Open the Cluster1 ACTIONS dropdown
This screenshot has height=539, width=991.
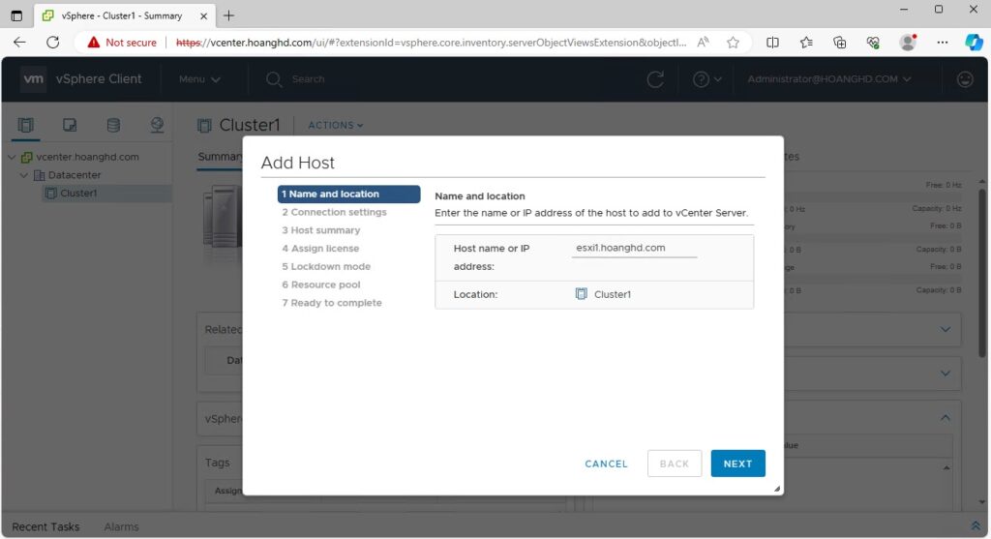click(335, 125)
